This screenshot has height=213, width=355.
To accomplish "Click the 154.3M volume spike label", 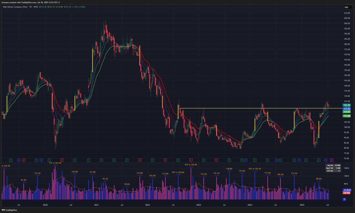I will pyautogui.click(x=6, y=166).
